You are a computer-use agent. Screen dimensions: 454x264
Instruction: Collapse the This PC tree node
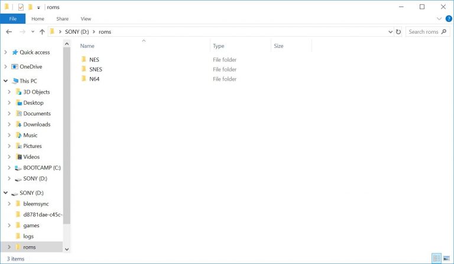[x=6, y=81]
